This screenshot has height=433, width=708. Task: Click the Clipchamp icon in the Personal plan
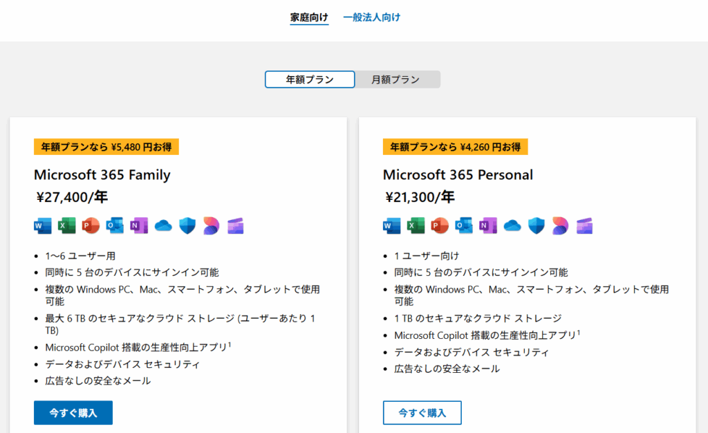584,225
